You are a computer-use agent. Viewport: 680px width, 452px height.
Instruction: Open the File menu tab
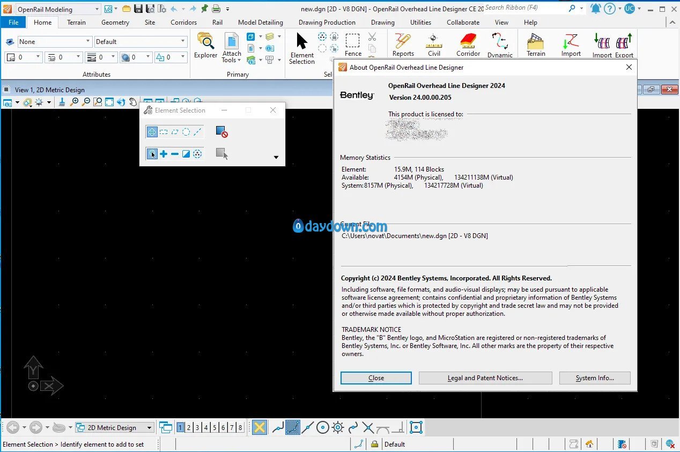click(x=13, y=23)
